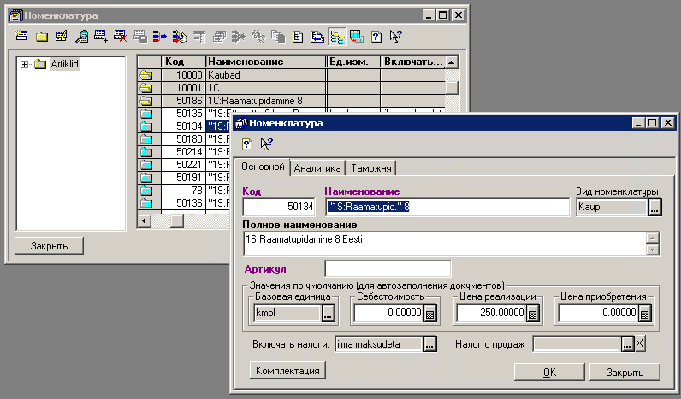Select row with code 50136
The image size is (681, 399).
click(184, 203)
